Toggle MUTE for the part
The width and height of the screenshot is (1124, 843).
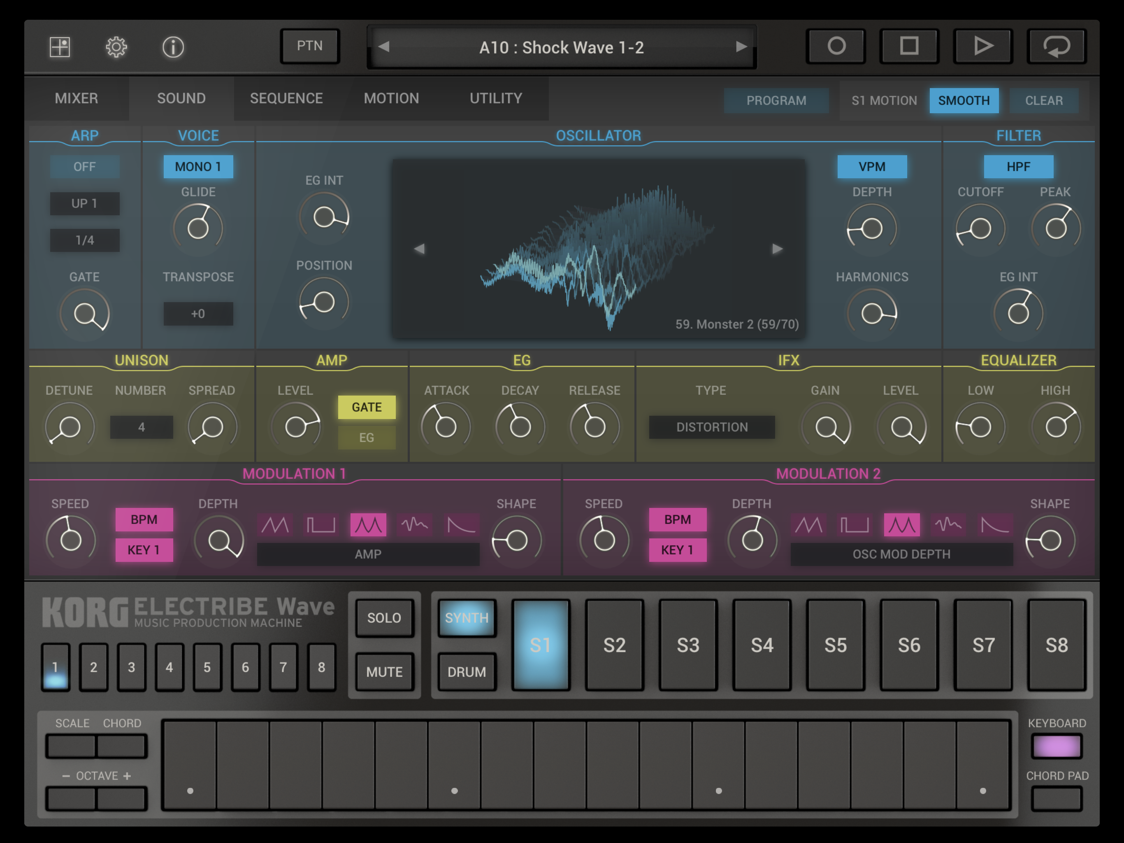pos(384,672)
